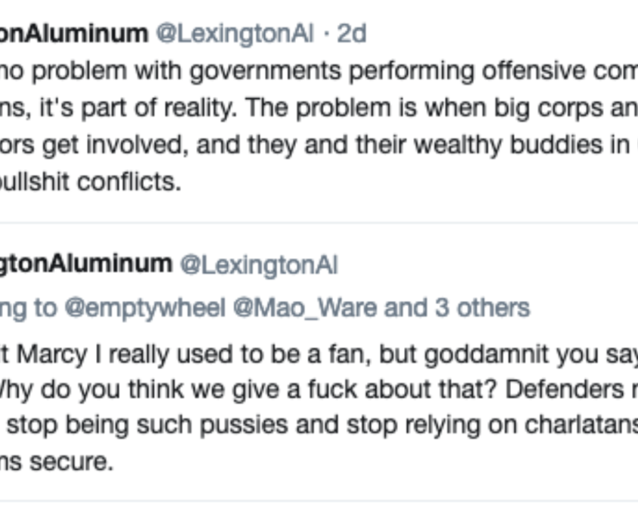The width and height of the screenshot is (638, 516).
Task: Open tweet about governments performing offensive operations
Action: pyautogui.click(x=319, y=72)
